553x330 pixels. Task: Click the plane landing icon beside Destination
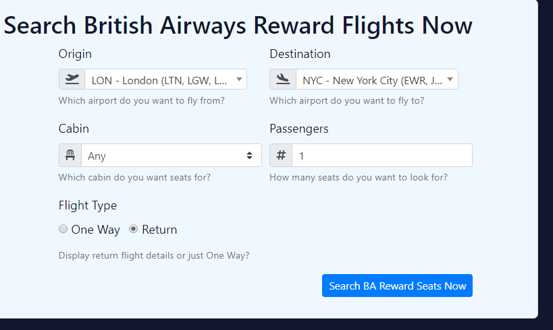pyautogui.click(x=283, y=79)
